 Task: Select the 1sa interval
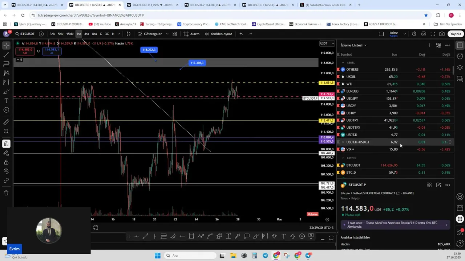tap(79, 34)
